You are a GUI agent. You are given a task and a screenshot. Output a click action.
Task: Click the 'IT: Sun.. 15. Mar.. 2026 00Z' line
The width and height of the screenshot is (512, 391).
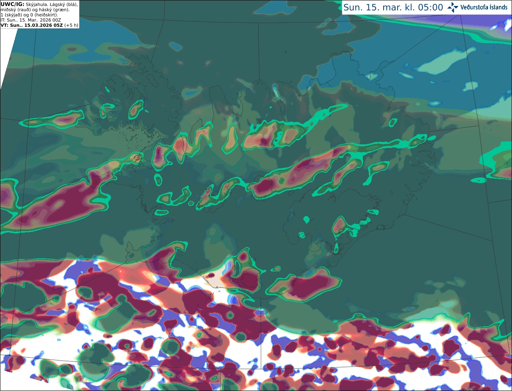(x=31, y=20)
